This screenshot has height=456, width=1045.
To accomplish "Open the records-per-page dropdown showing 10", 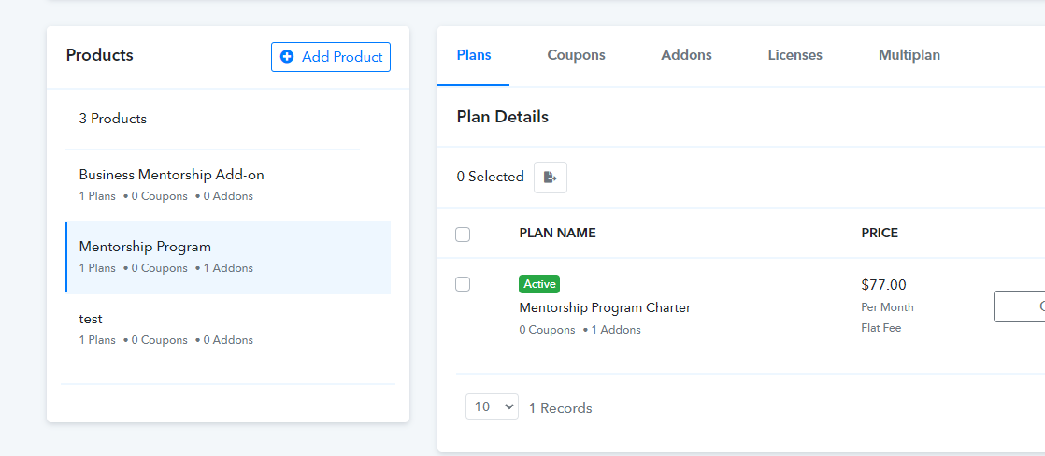I will [492, 406].
